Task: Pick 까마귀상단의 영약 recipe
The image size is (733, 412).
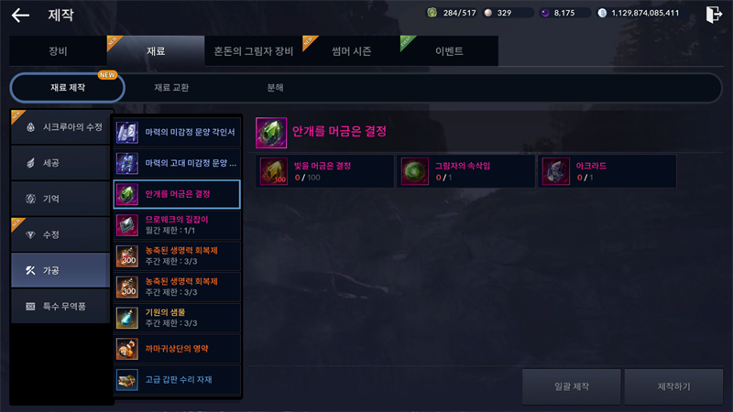Action: click(x=177, y=349)
